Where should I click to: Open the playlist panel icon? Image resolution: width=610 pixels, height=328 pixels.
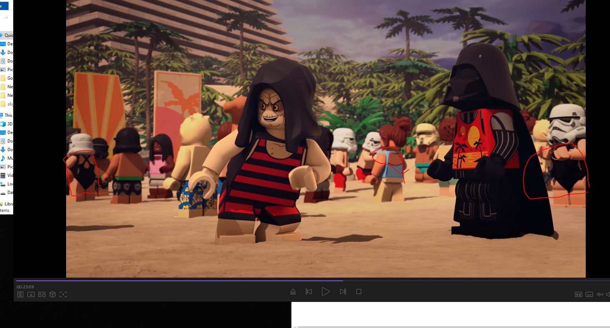(20, 294)
